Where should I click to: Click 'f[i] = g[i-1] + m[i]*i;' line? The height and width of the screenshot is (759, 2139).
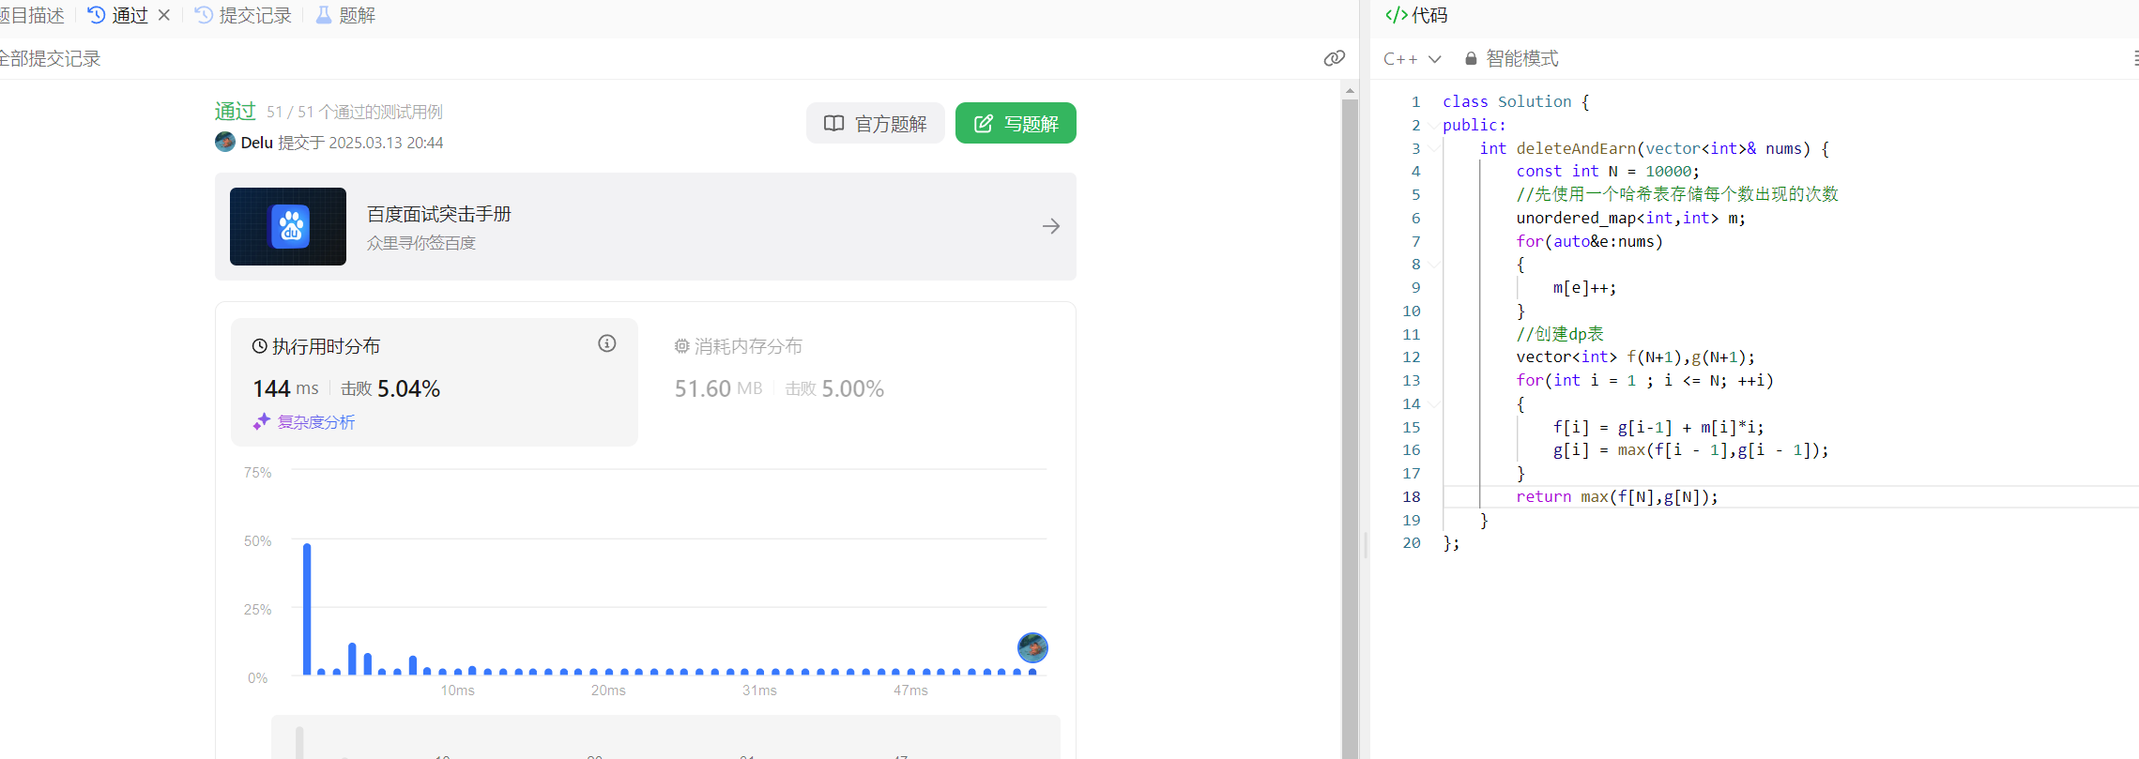click(x=1658, y=428)
